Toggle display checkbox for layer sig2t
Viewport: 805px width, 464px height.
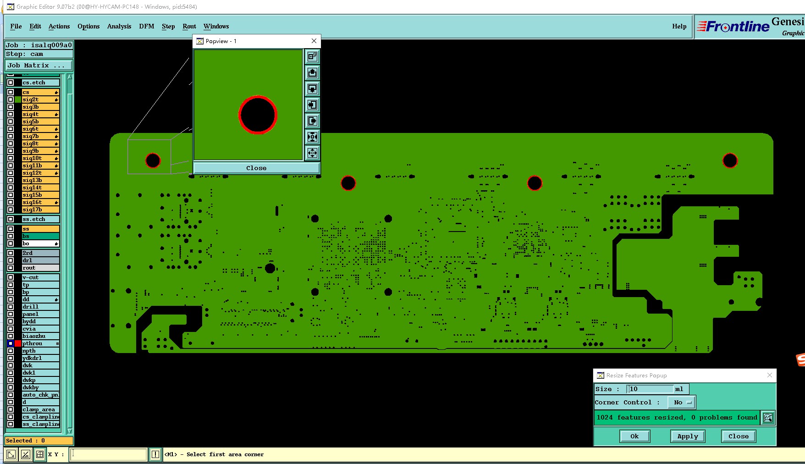click(11, 99)
